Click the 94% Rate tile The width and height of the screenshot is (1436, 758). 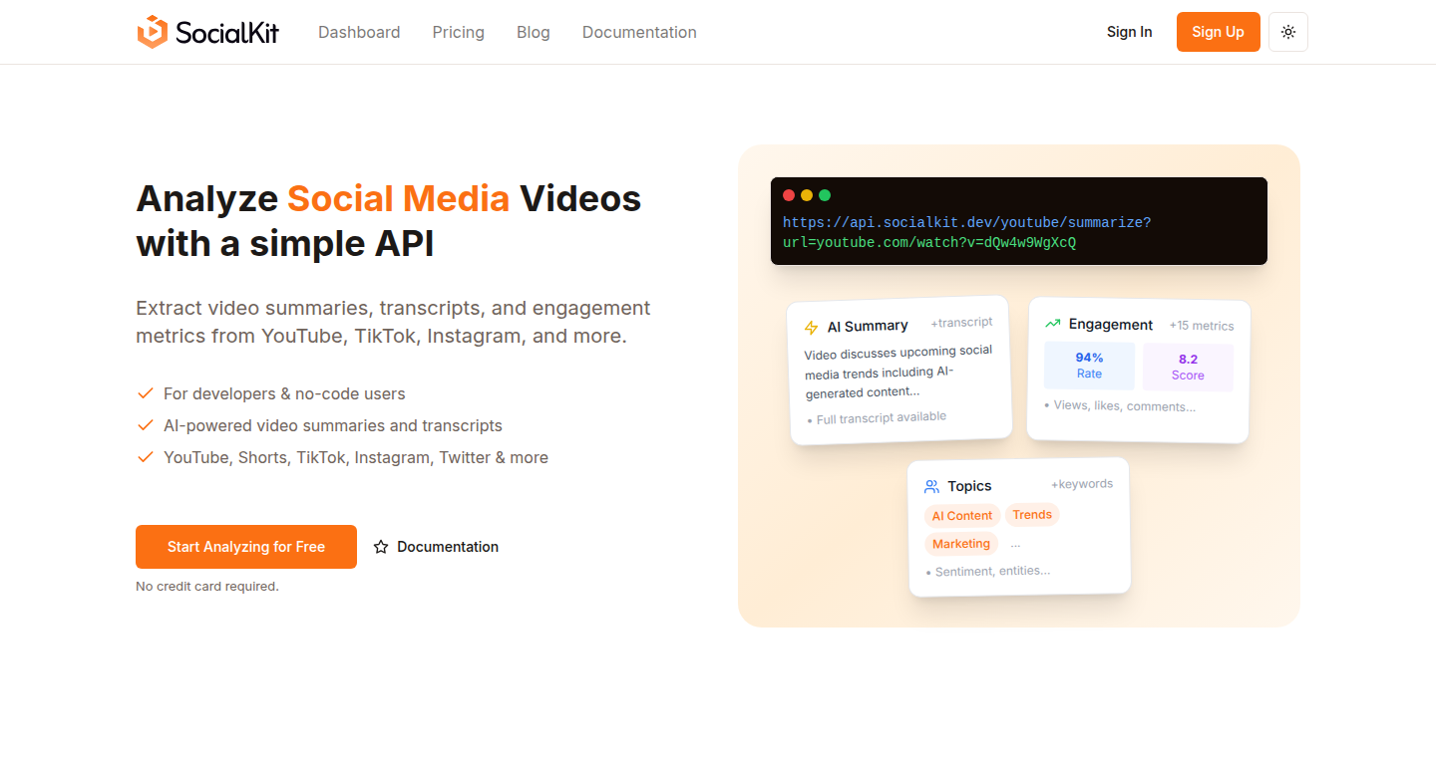(1089, 366)
